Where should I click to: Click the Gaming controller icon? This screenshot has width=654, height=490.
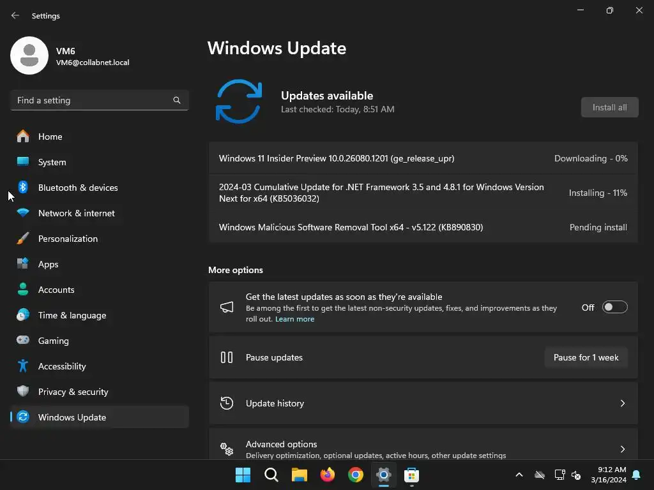(23, 340)
